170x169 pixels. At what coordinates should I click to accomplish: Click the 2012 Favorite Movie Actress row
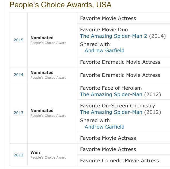[x=123, y=149]
